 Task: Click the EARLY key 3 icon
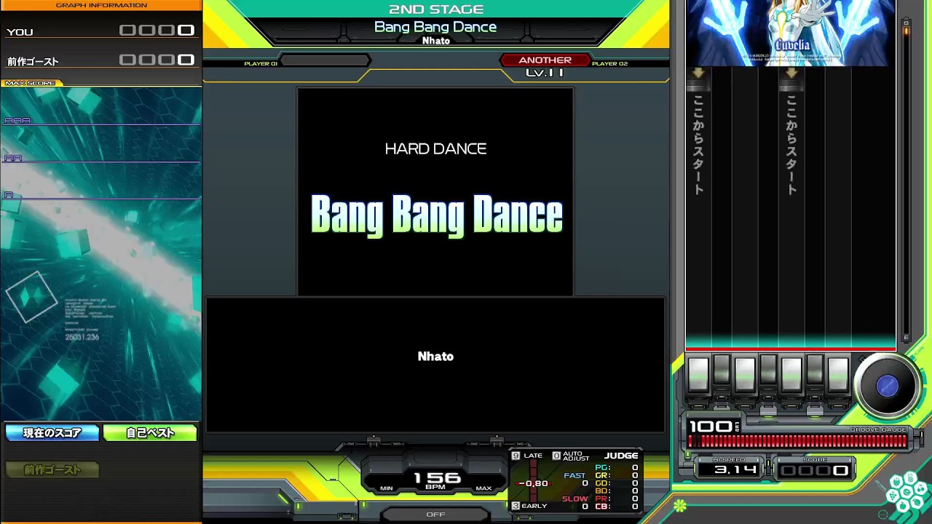(x=516, y=506)
